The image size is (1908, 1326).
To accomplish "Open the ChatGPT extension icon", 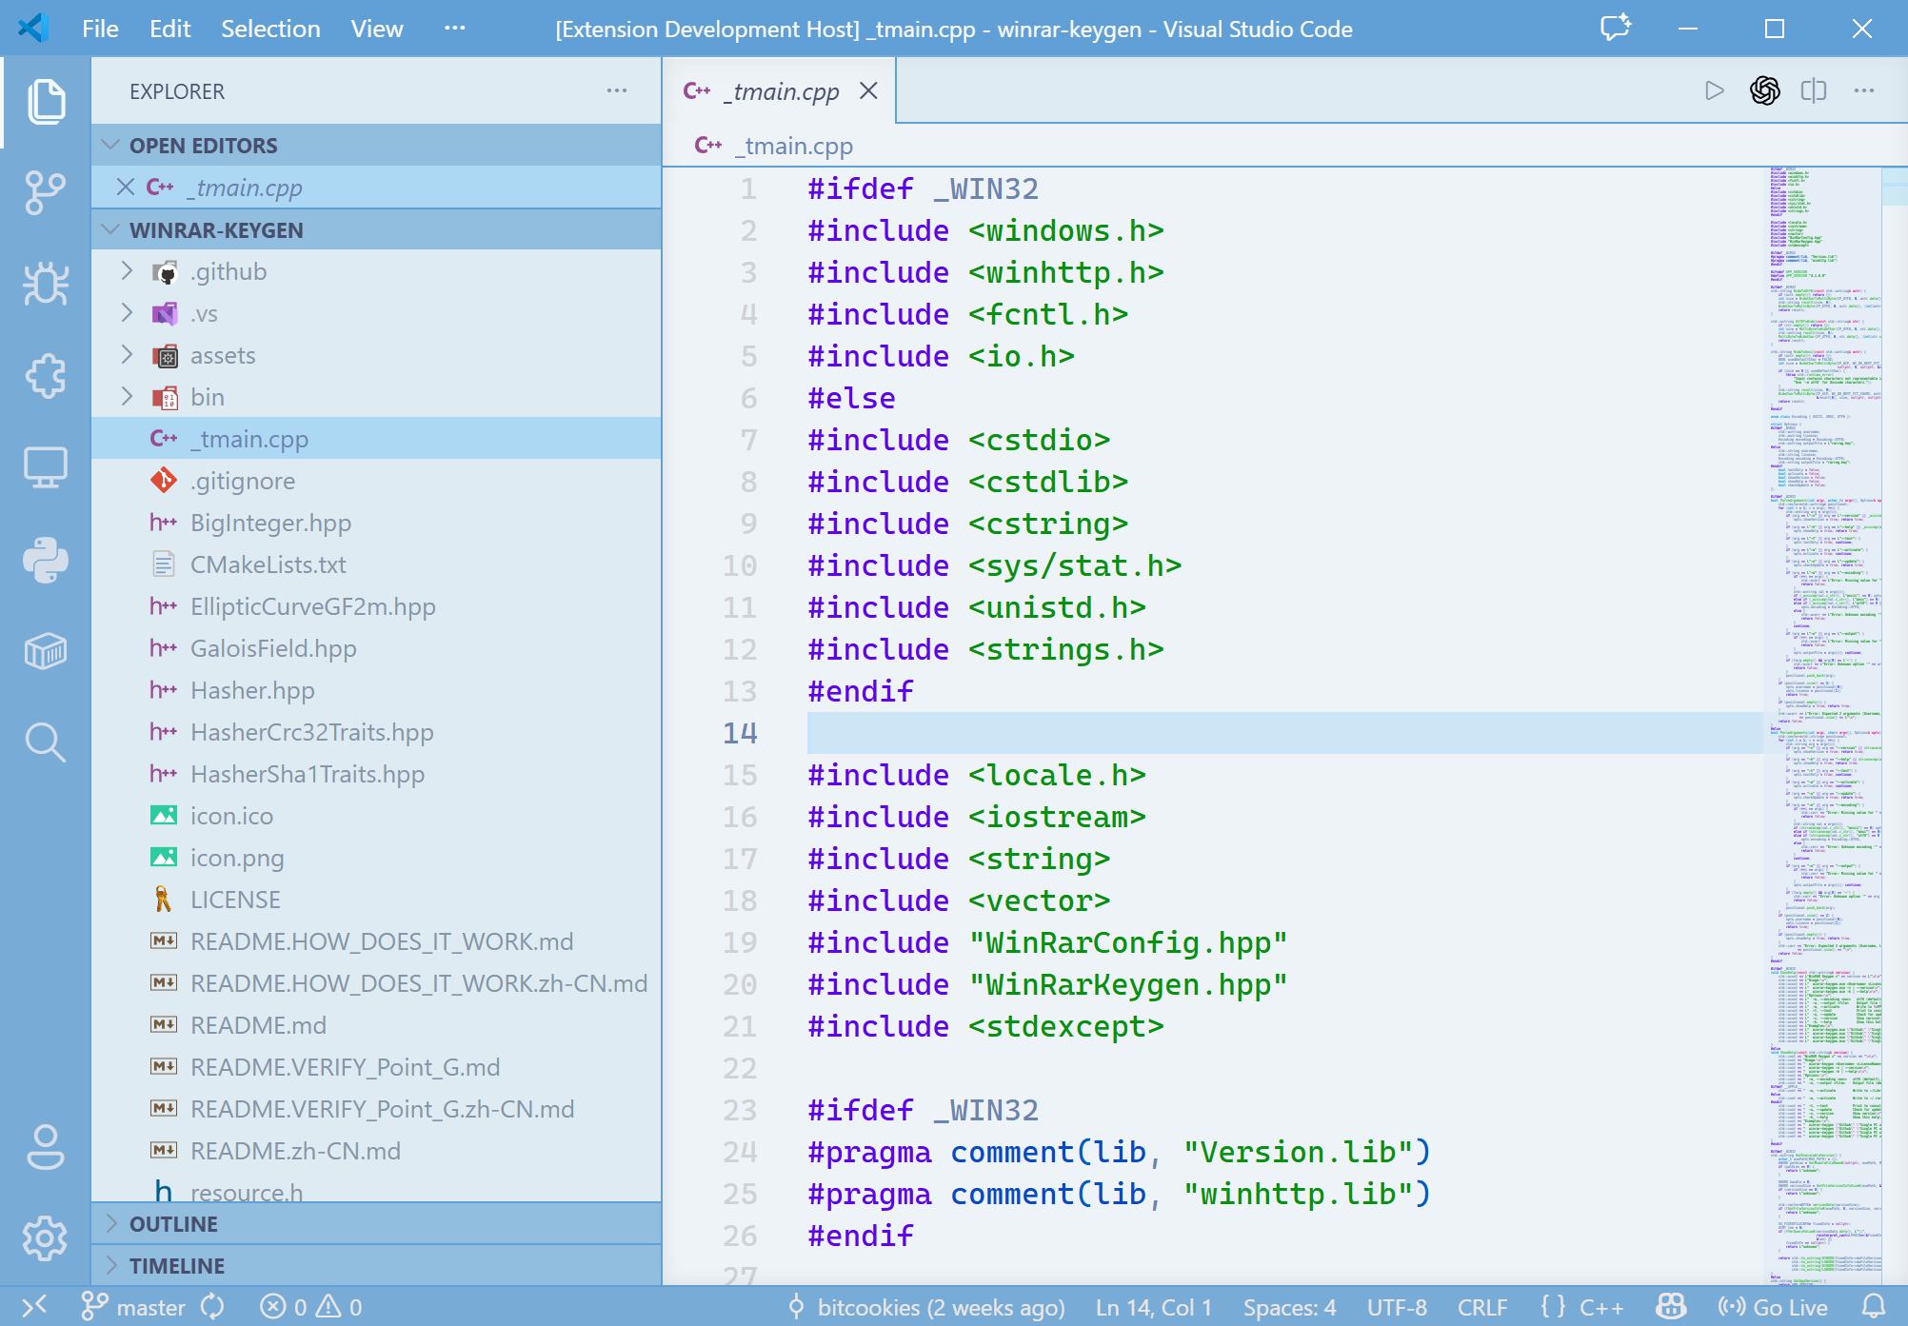I will tap(1764, 90).
